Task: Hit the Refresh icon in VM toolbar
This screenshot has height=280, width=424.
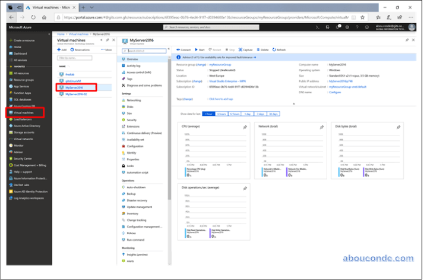Action: click(273, 50)
